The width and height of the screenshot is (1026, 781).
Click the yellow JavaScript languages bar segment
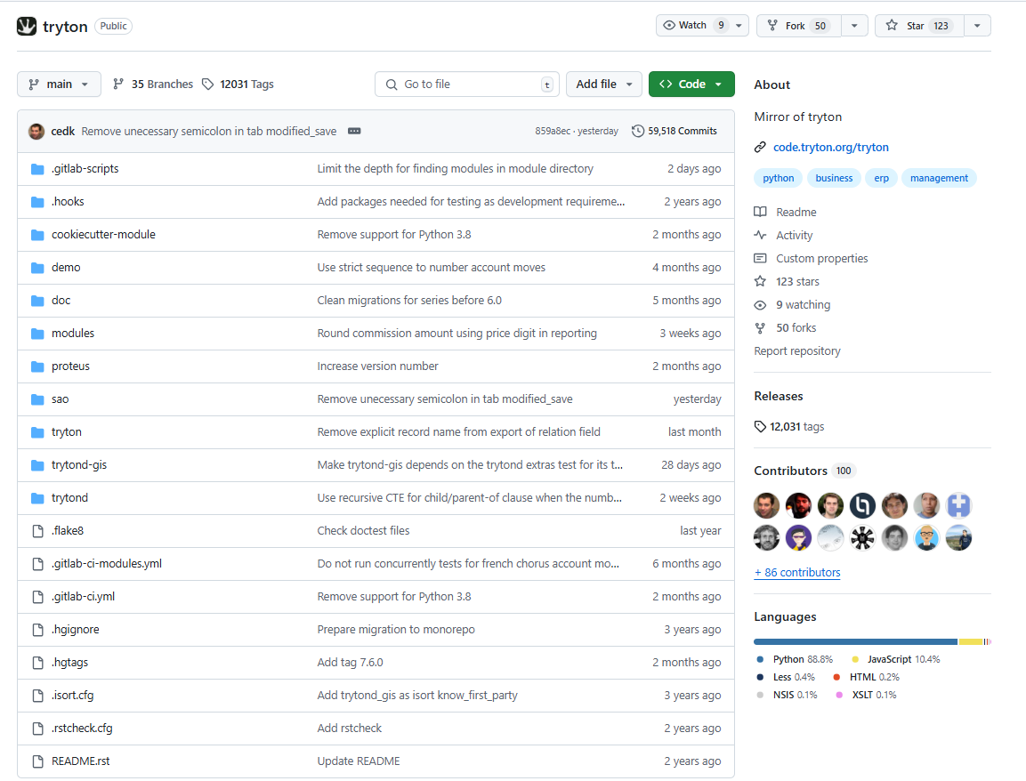coord(971,641)
